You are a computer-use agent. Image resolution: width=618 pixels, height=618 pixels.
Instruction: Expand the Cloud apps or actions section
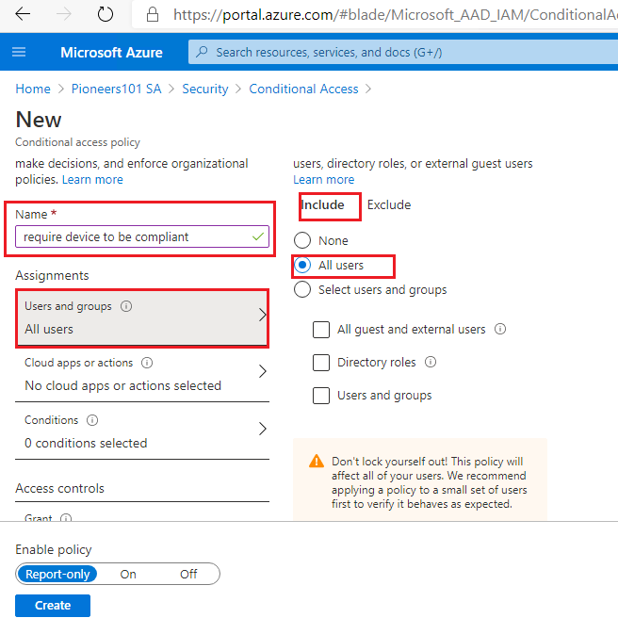[142, 374]
